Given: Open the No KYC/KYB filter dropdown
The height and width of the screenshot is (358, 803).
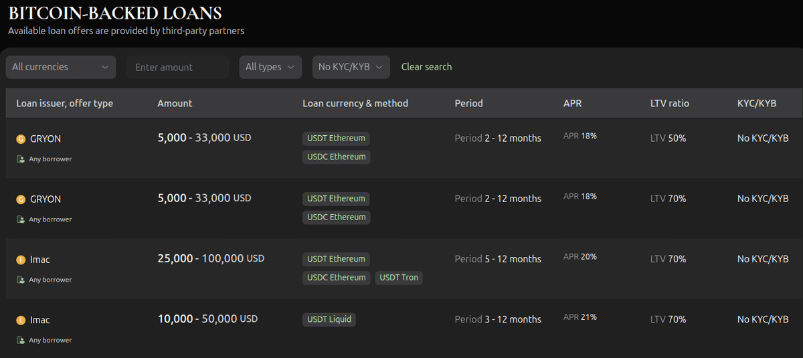Looking at the screenshot, I should coord(351,67).
